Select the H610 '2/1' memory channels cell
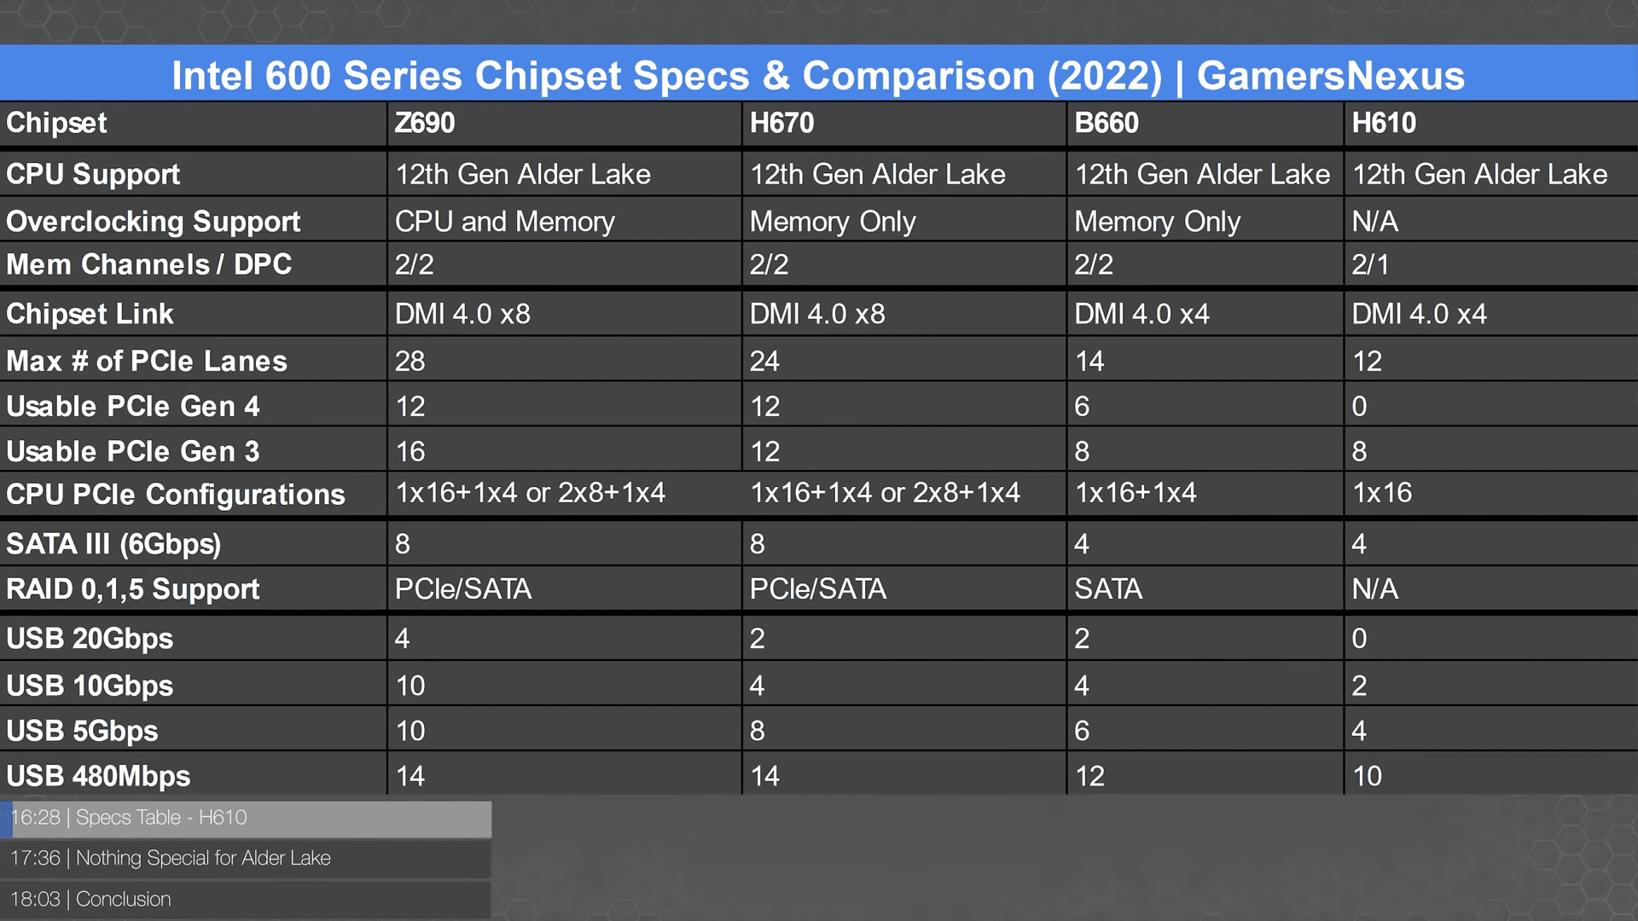Viewport: 1638px width, 921px height. click(1370, 264)
